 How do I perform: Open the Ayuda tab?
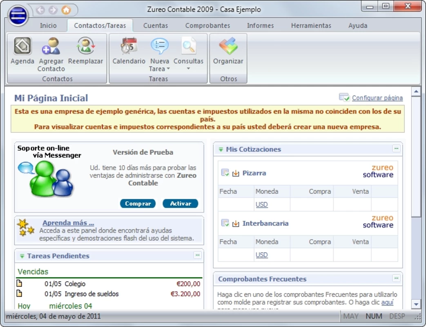point(358,26)
